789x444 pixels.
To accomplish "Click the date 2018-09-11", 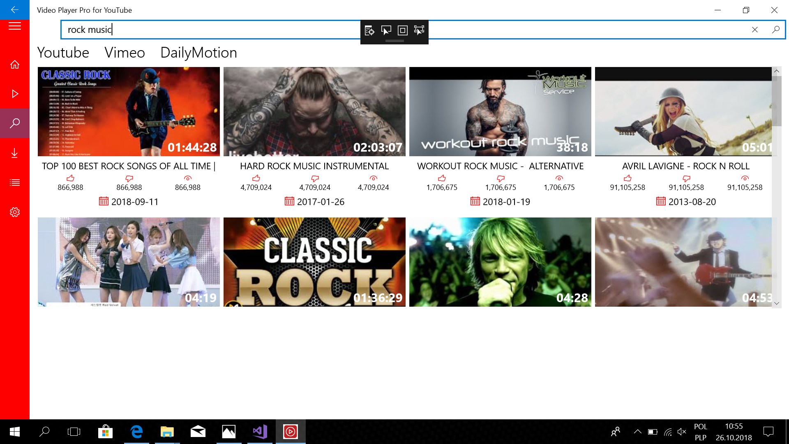I will 135,202.
